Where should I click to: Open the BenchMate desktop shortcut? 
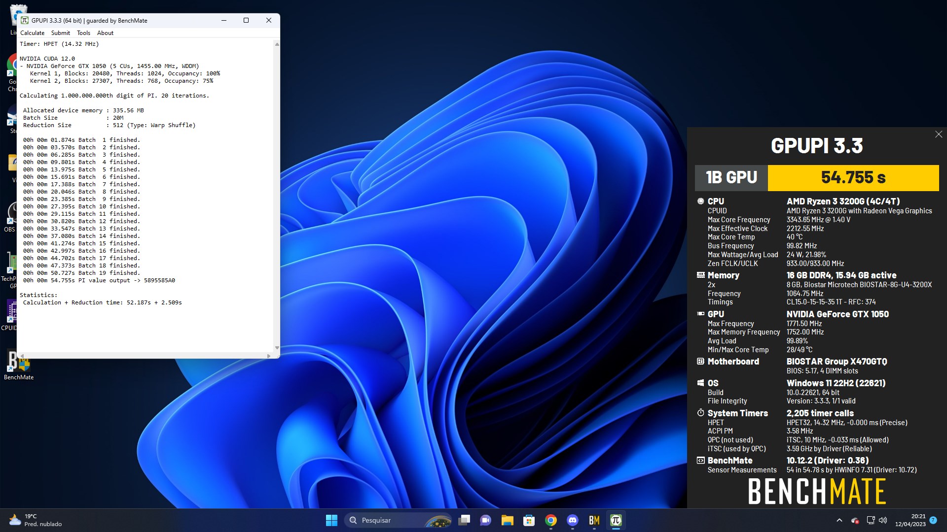(19, 365)
